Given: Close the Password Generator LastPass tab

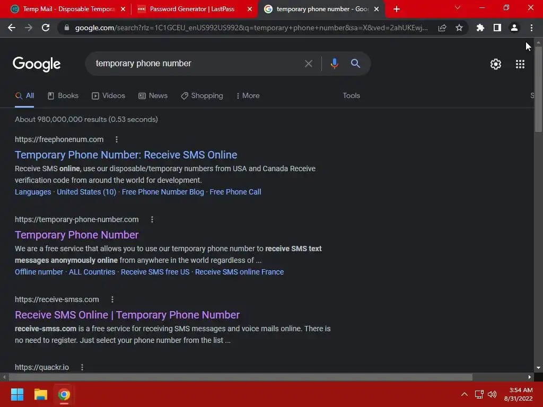Looking at the screenshot, I should point(250,9).
